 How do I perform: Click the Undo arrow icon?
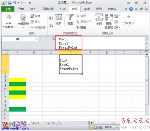pos(15,2)
